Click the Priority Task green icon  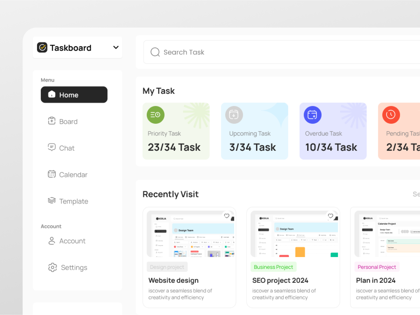pyautogui.click(x=155, y=115)
